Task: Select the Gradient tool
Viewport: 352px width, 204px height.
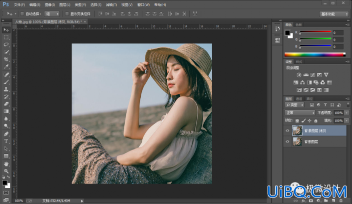Action: (6, 111)
